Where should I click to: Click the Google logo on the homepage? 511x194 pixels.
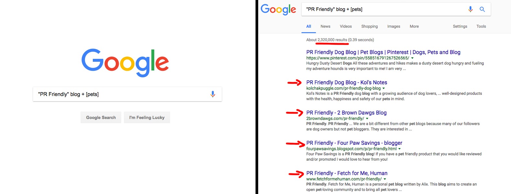coord(125,62)
